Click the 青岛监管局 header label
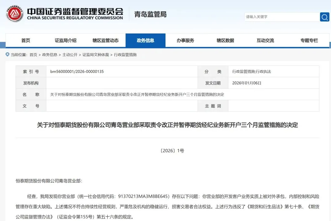Image resolution: width=331 pixels, height=221 pixels. point(150,14)
